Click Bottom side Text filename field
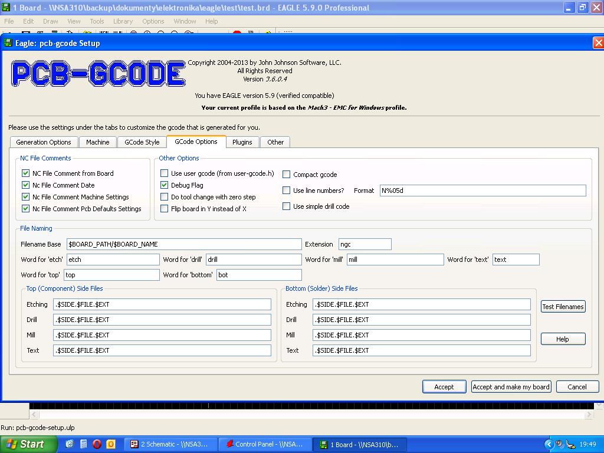Viewport: 604px width, 453px height. pyautogui.click(x=422, y=350)
